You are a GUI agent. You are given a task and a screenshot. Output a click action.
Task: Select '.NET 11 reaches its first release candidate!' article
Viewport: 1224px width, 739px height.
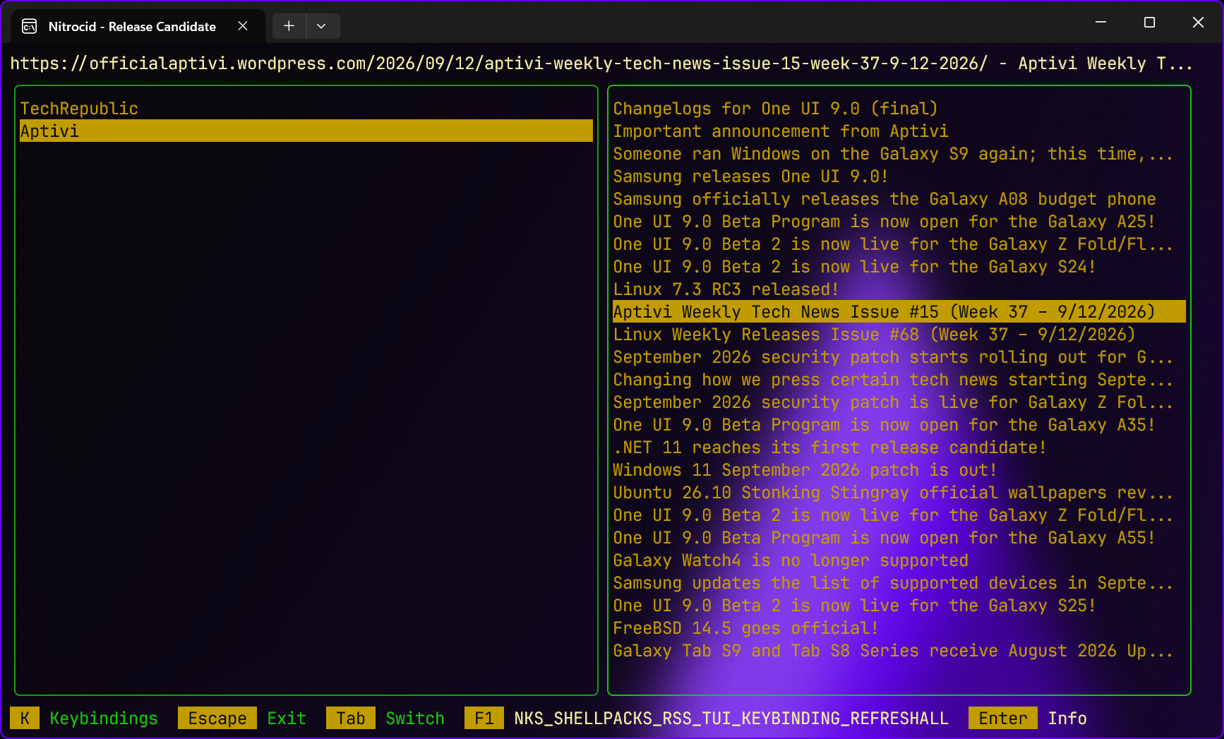pos(899,447)
